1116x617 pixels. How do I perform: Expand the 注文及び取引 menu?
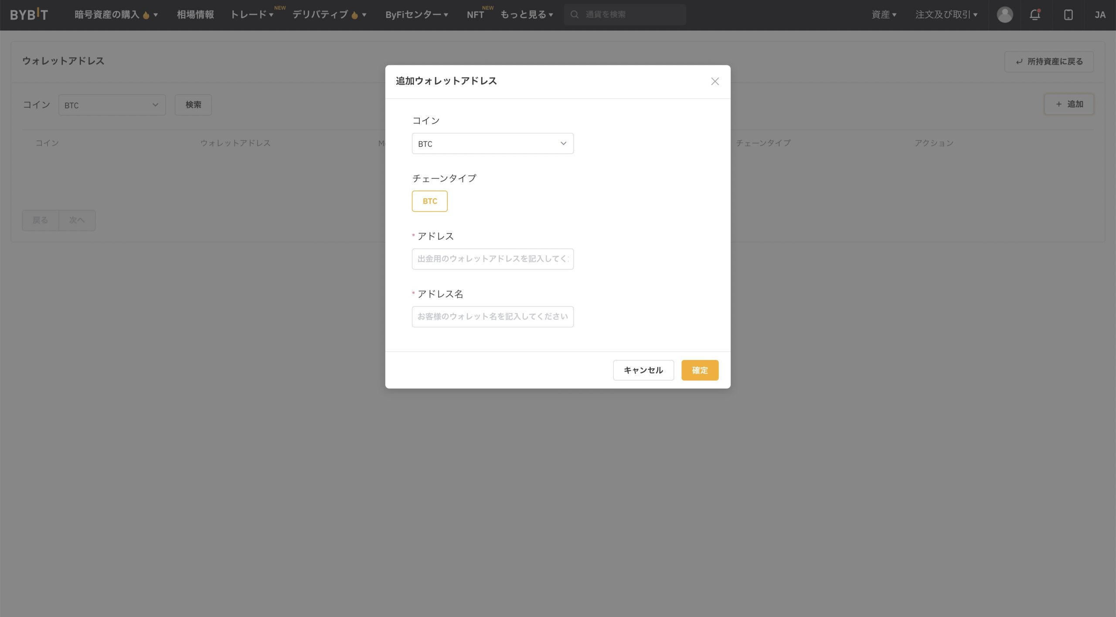(946, 15)
